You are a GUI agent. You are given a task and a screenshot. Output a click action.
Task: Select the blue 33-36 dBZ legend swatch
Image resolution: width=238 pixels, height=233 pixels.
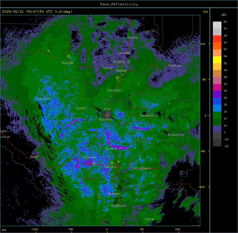217,101
